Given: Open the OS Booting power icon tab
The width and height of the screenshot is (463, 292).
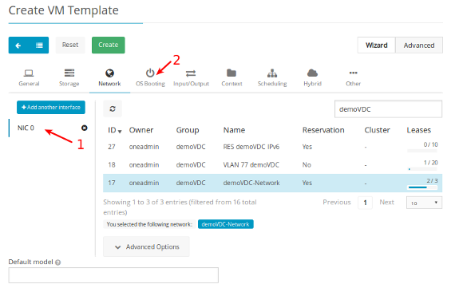Looking at the screenshot, I should [150, 73].
